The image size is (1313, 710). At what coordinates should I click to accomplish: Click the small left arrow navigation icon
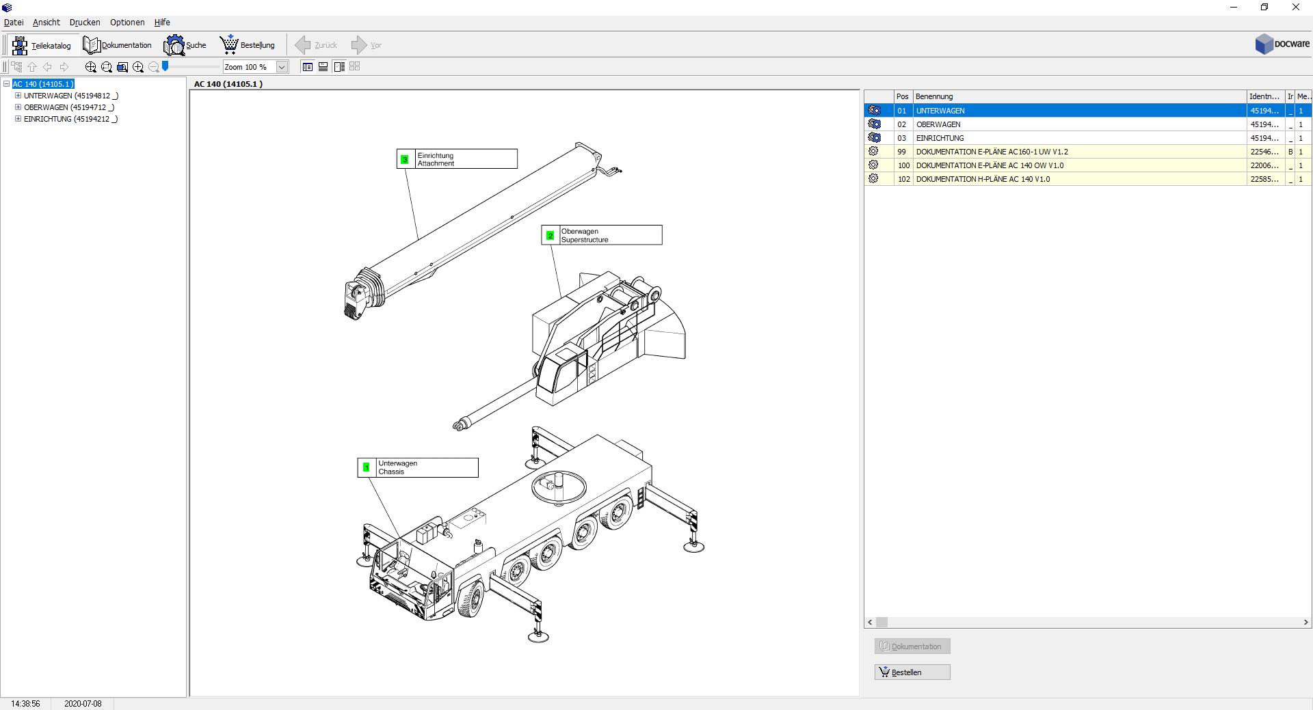pos(48,66)
